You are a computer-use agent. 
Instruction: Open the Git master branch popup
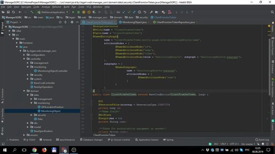pos(248,144)
